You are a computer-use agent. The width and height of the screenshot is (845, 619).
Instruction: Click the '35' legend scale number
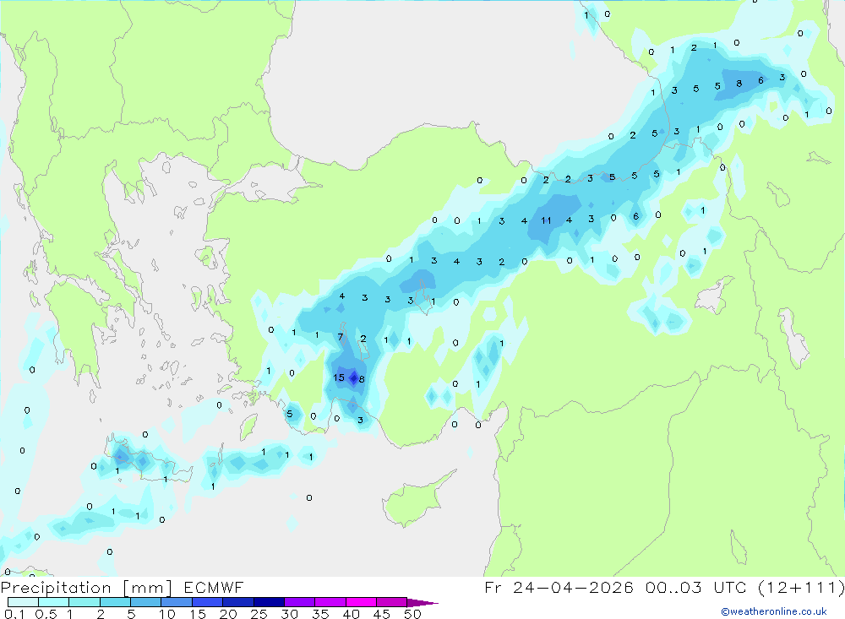tap(320, 614)
